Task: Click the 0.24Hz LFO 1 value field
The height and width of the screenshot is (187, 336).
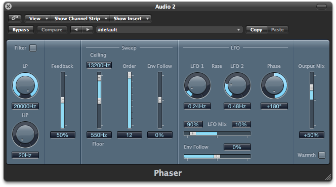Action: pos(197,106)
